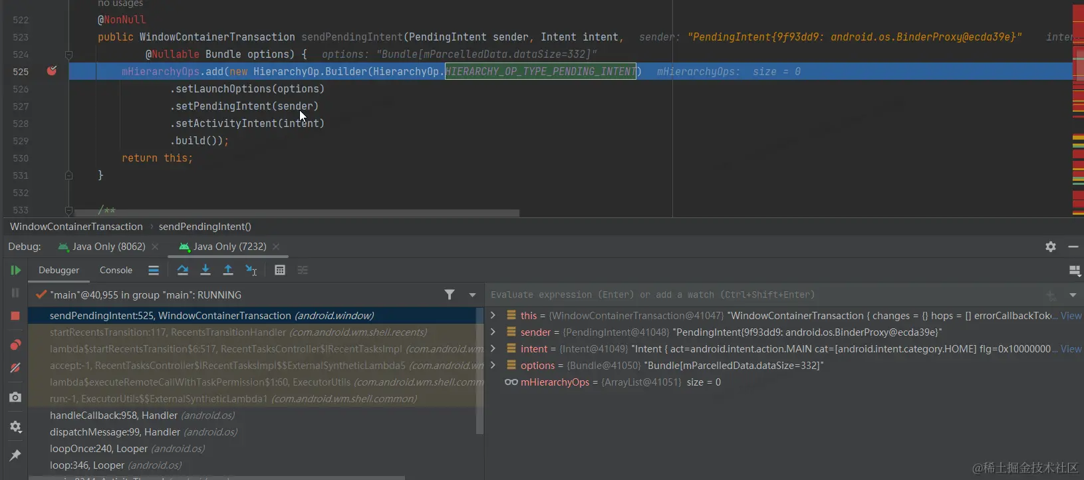Viewport: 1084px width, 480px height.
Task: Hide the Debug tool window
Action: 1073,247
